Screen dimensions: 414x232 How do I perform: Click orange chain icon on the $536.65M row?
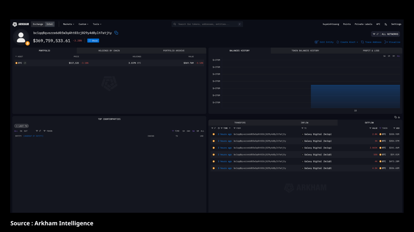pos(213,168)
